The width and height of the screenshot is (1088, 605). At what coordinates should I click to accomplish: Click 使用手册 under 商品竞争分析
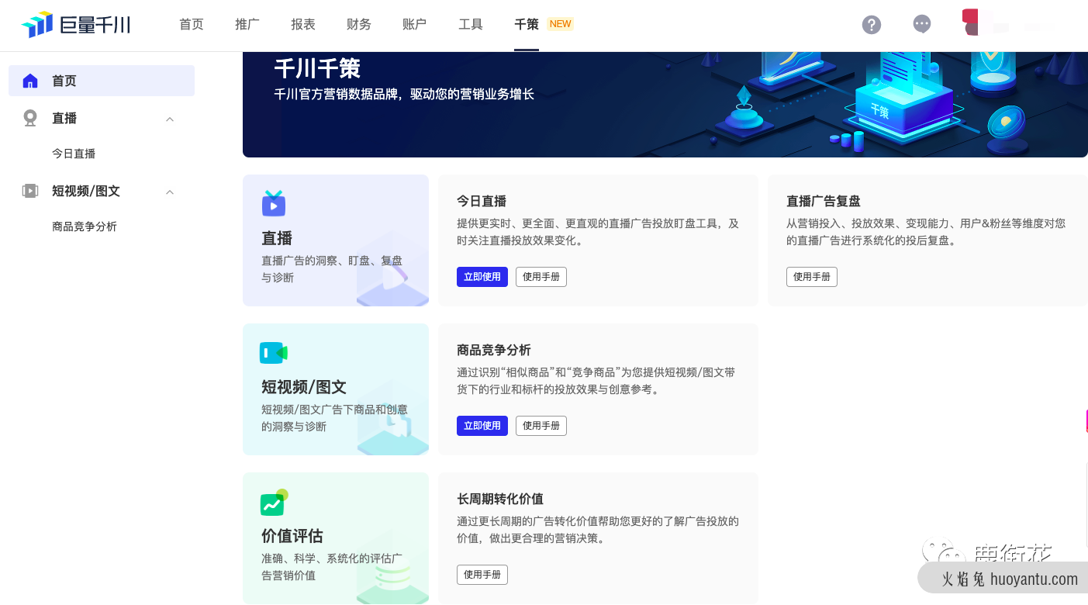pyautogui.click(x=541, y=426)
